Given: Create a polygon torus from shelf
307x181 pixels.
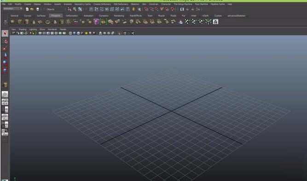Looking at the screenshot, I should pos(47,22).
